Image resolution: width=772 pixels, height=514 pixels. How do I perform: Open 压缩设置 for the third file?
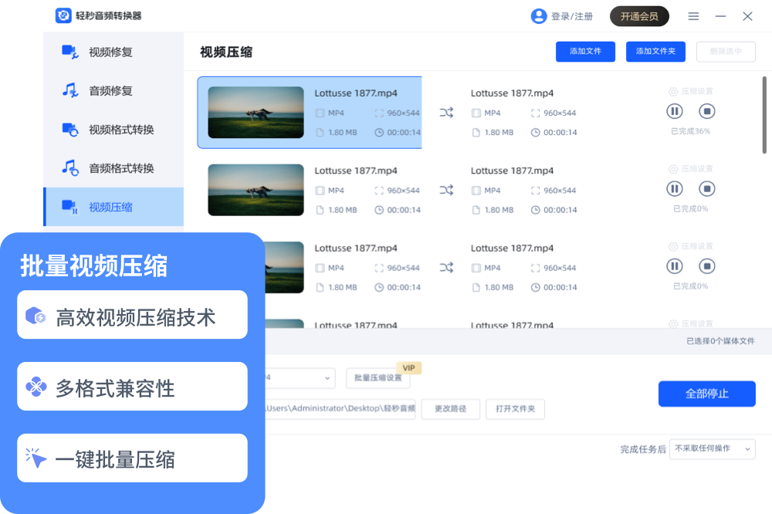point(691,246)
